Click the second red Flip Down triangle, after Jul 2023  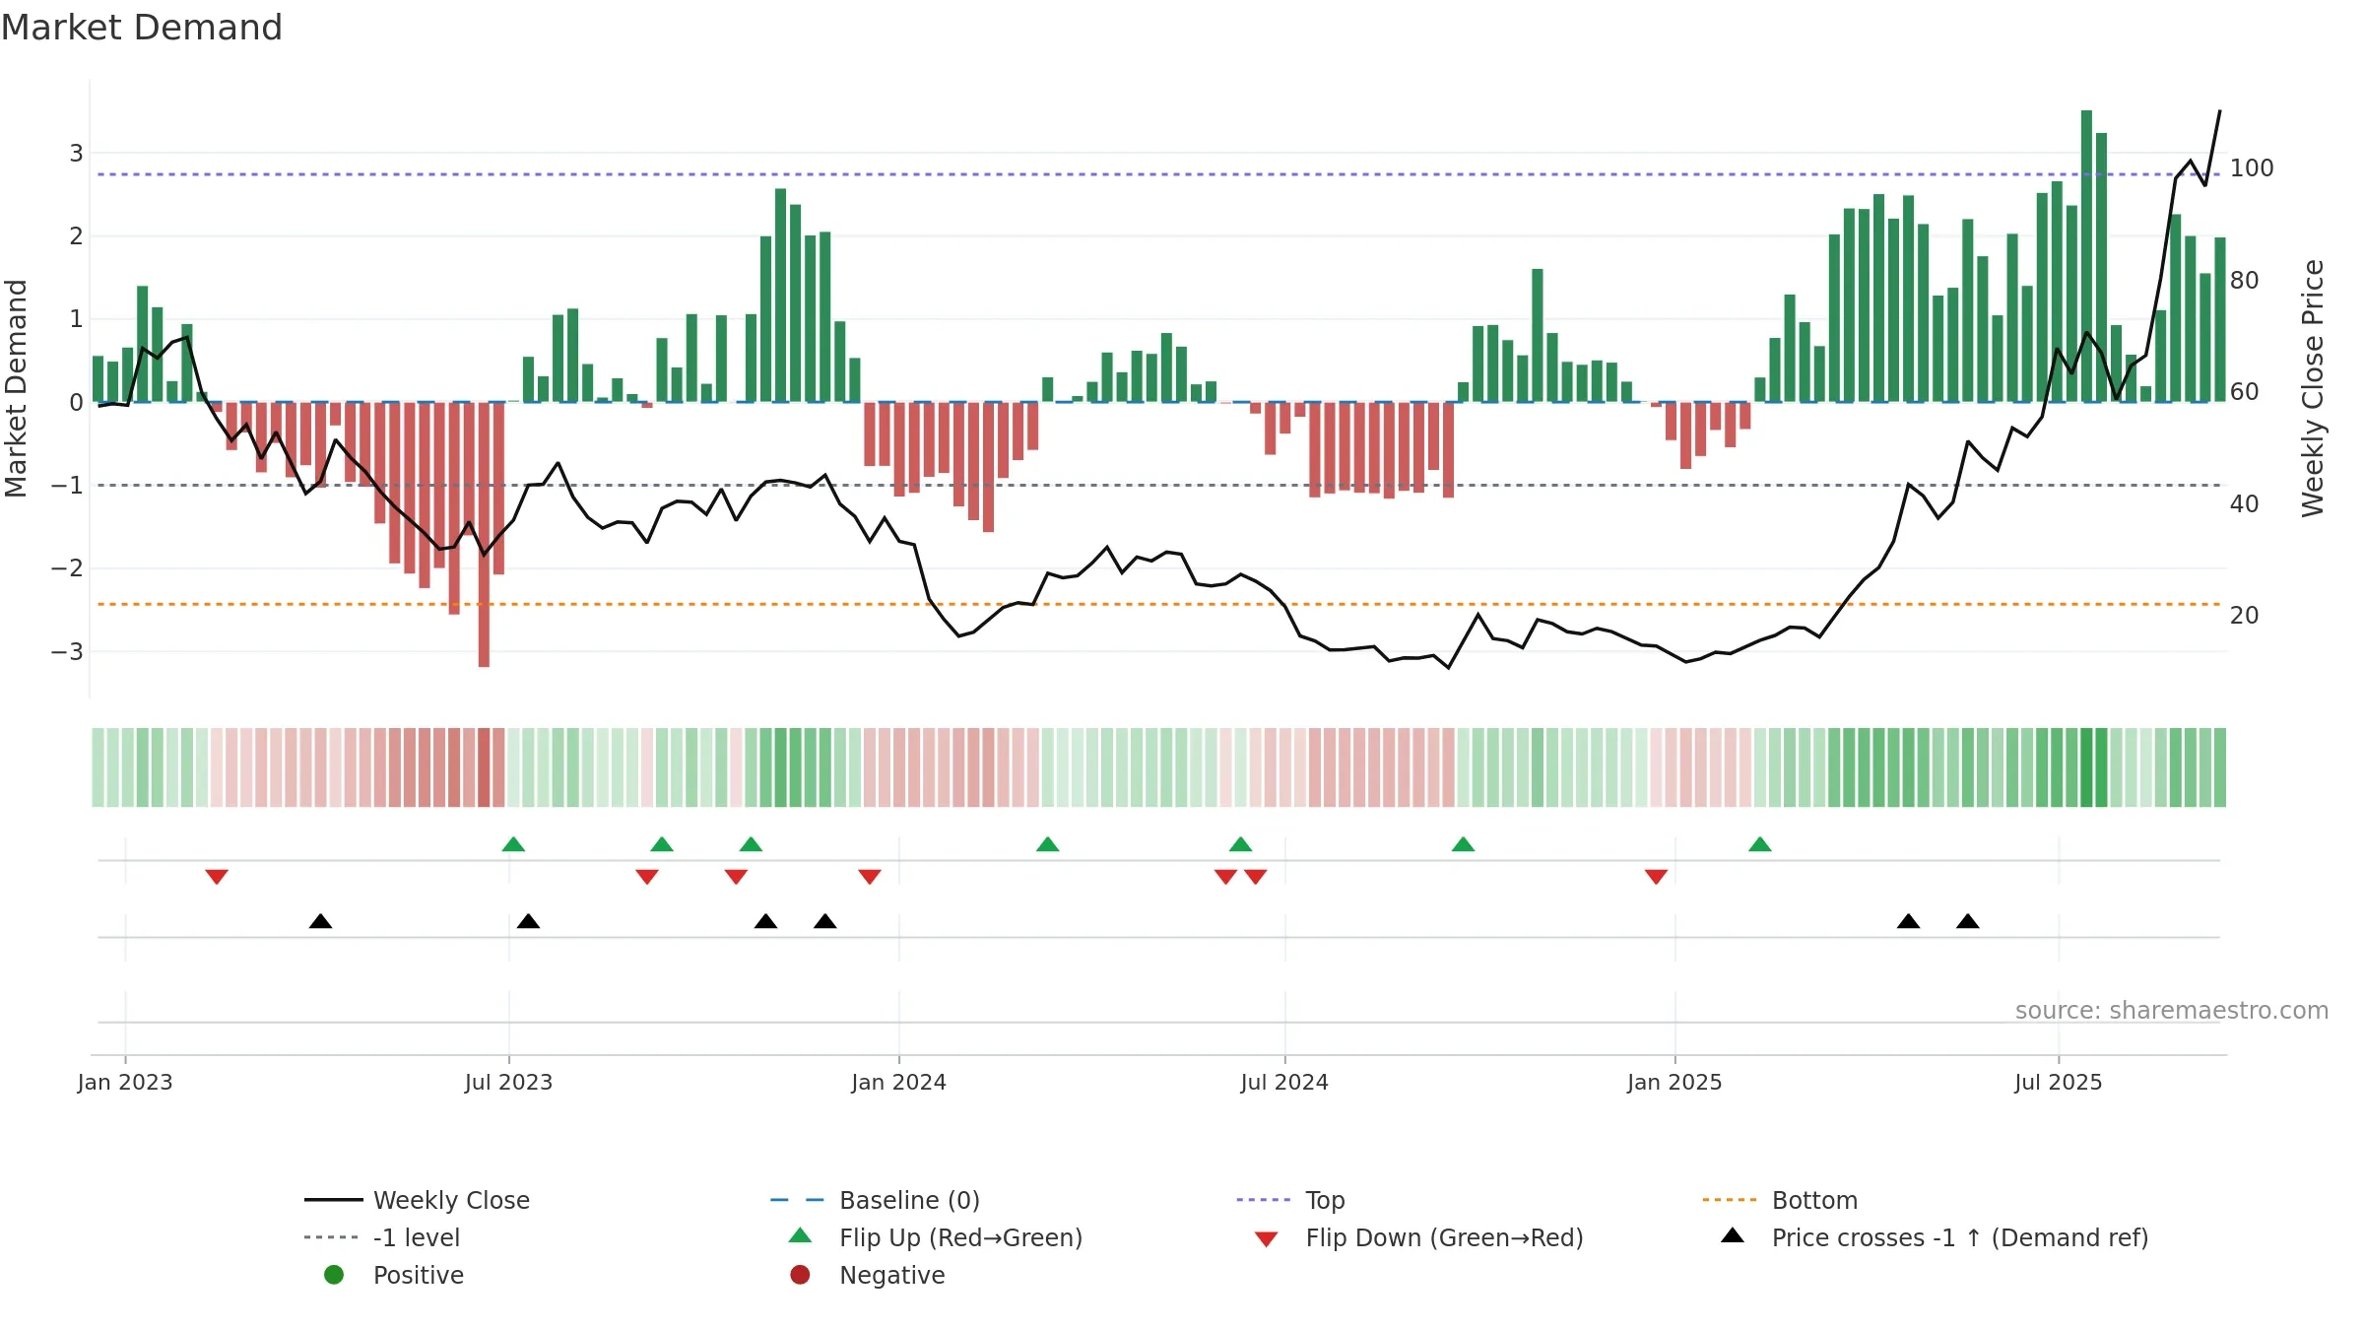click(x=647, y=877)
